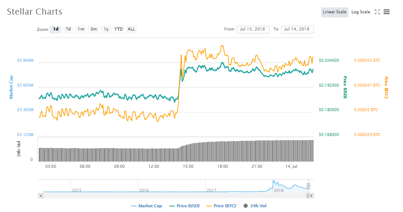Click the Stellar Charts heading
The height and width of the screenshot is (212, 403).
click(x=34, y=12)
